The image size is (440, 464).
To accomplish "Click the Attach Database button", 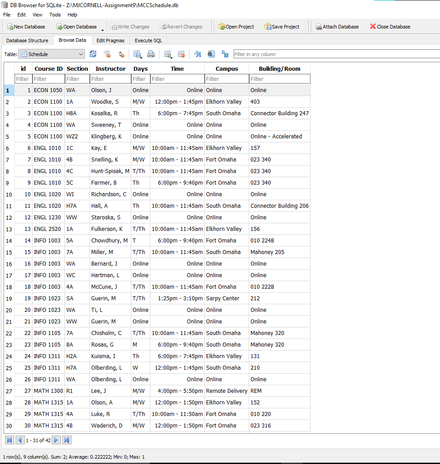I will [337, 27].
